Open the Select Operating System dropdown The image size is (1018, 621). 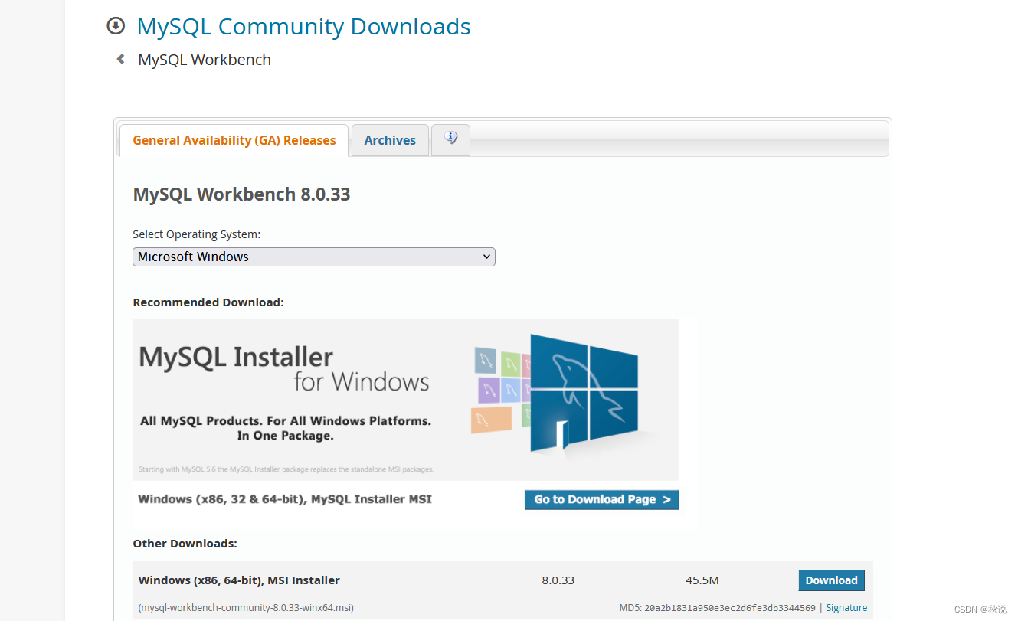point(314,257)
